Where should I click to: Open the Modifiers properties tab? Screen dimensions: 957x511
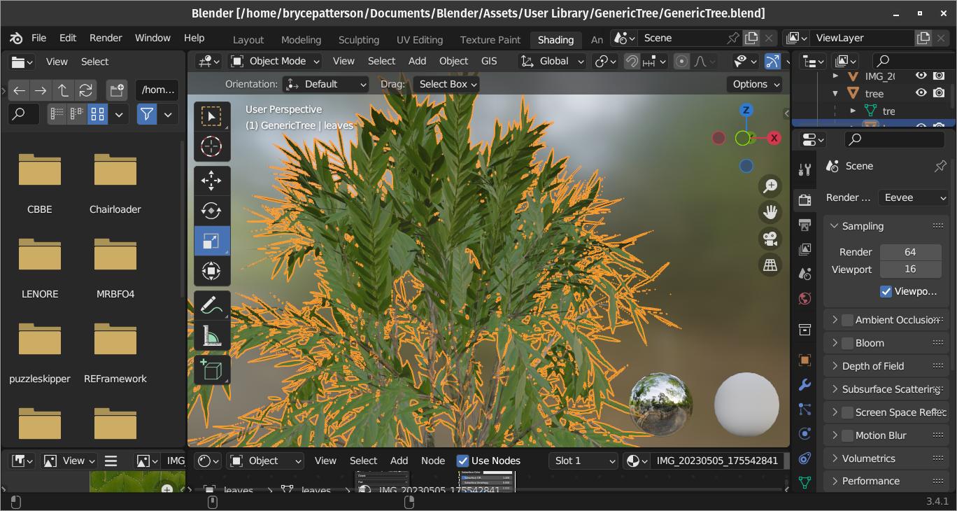804,385
